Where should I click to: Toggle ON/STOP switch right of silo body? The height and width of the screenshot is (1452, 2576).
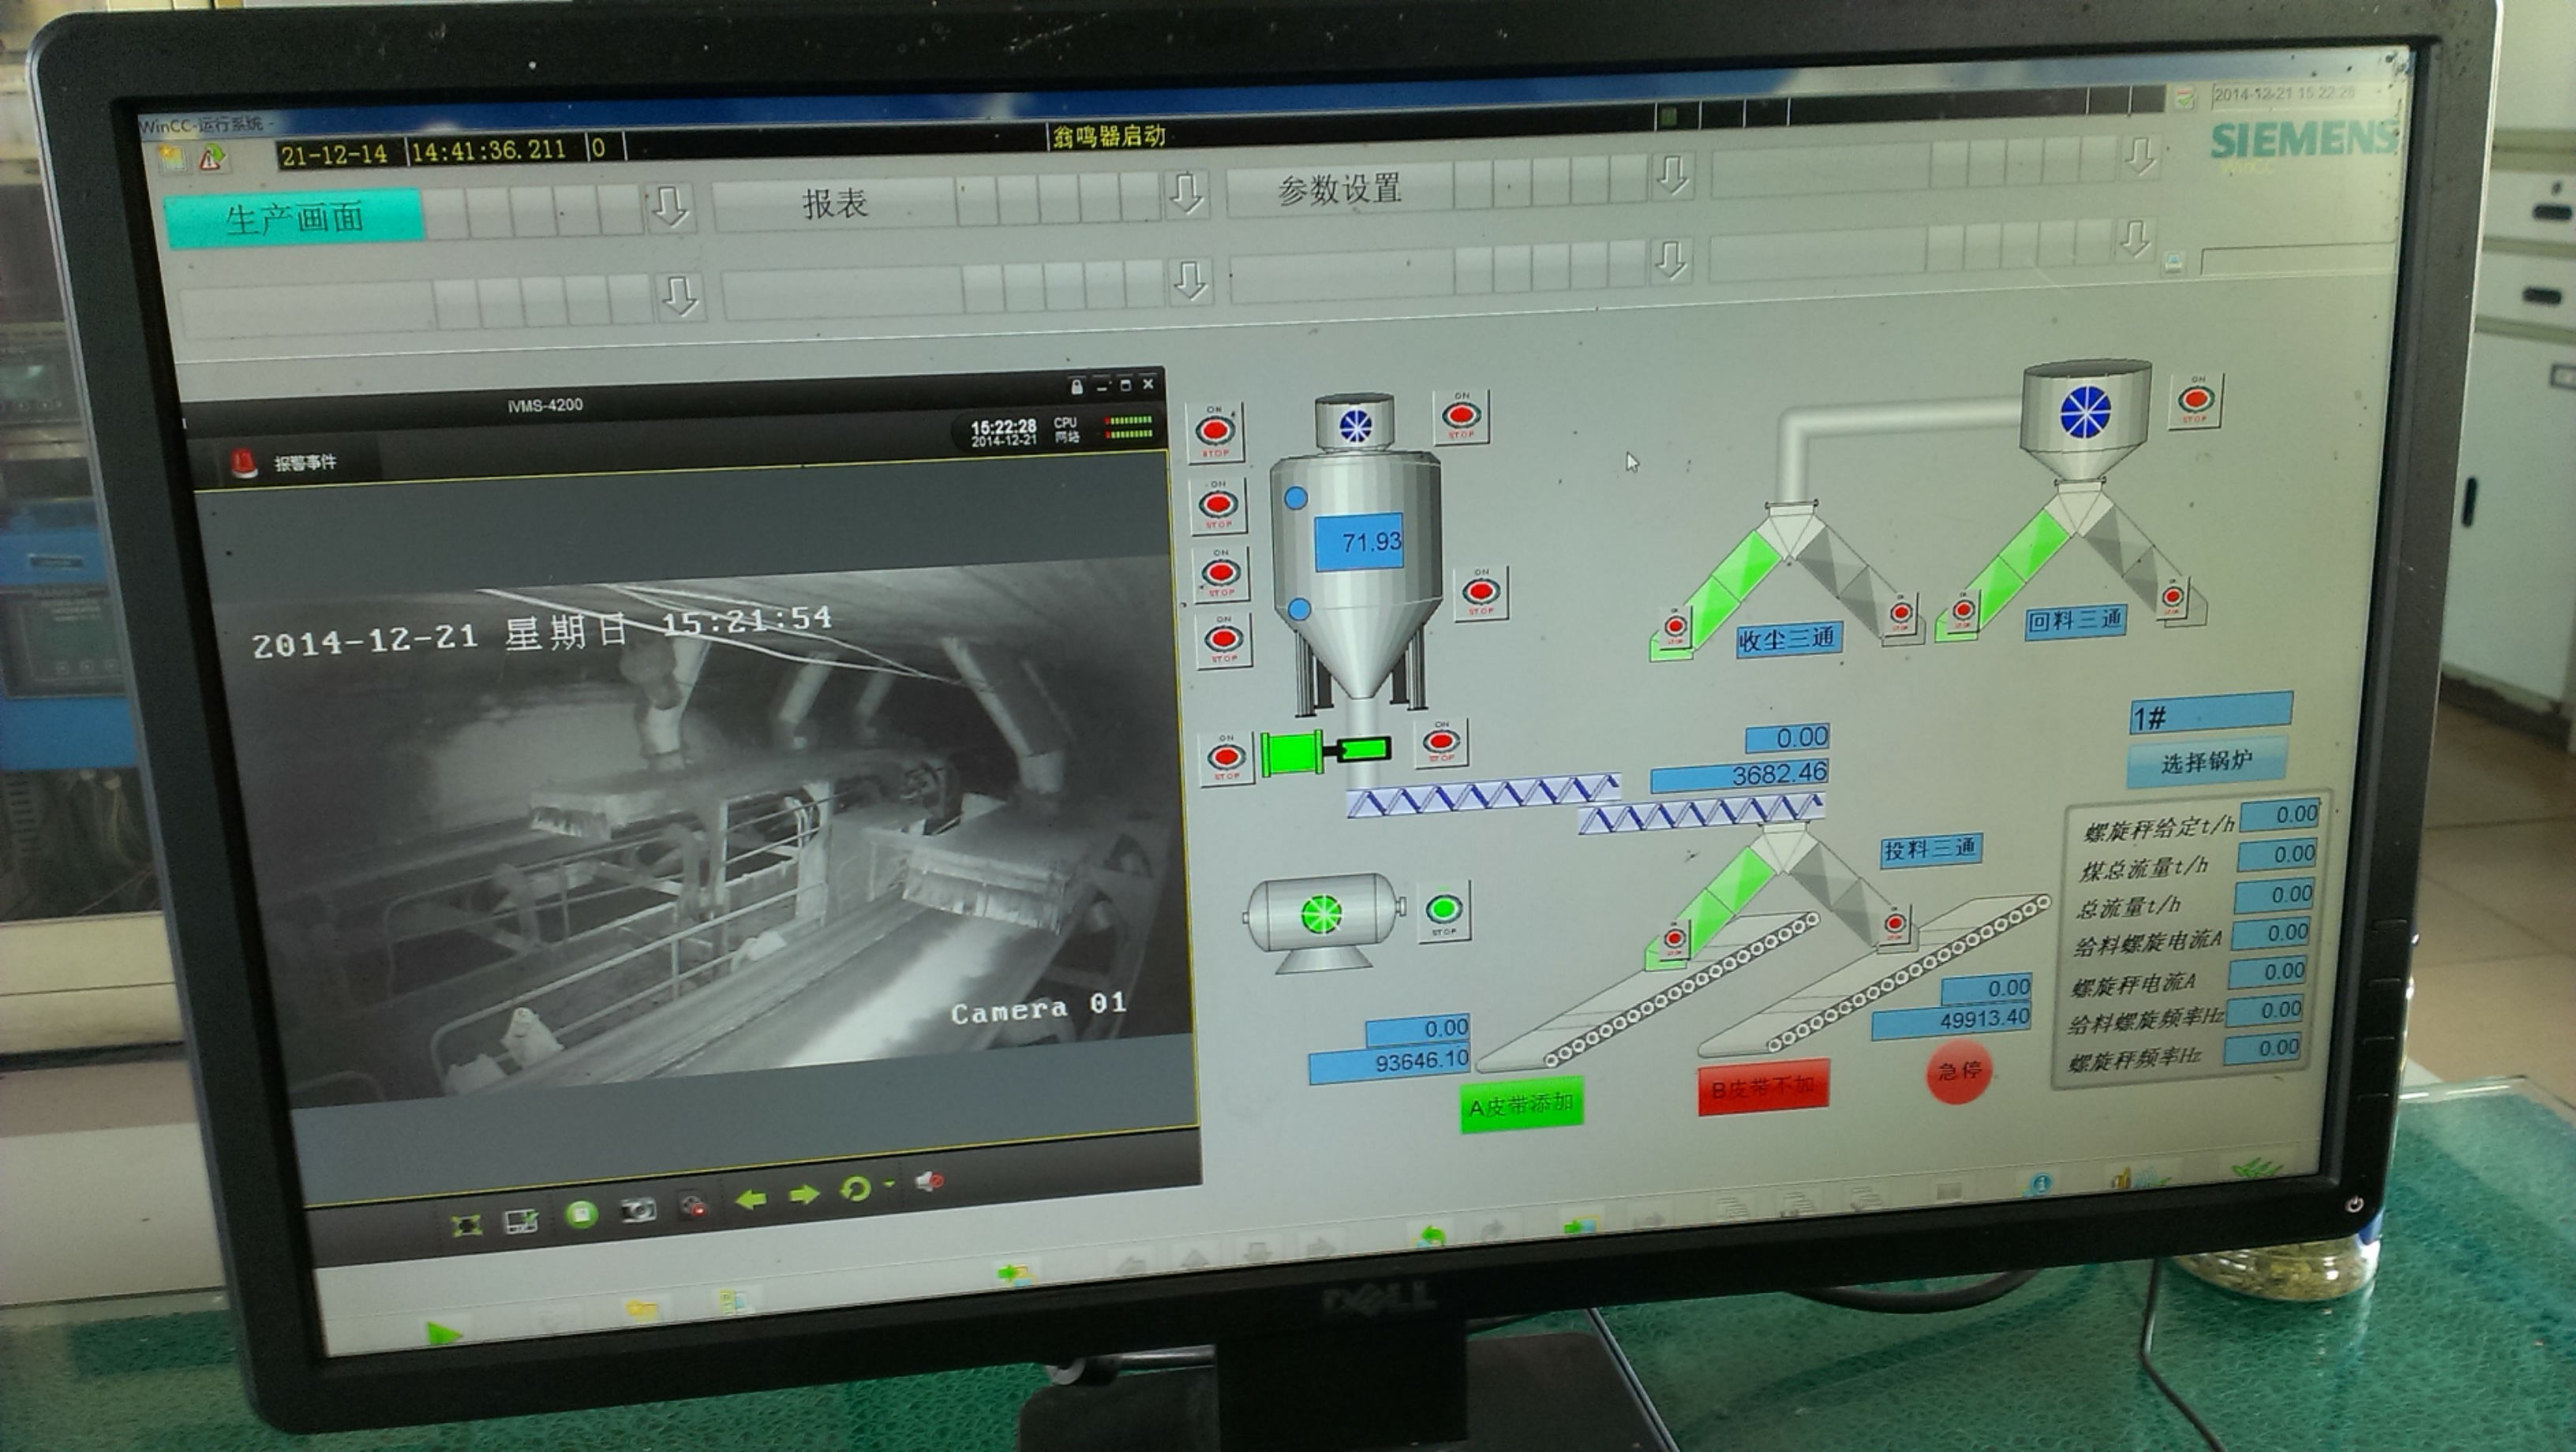pos(1480,594)
